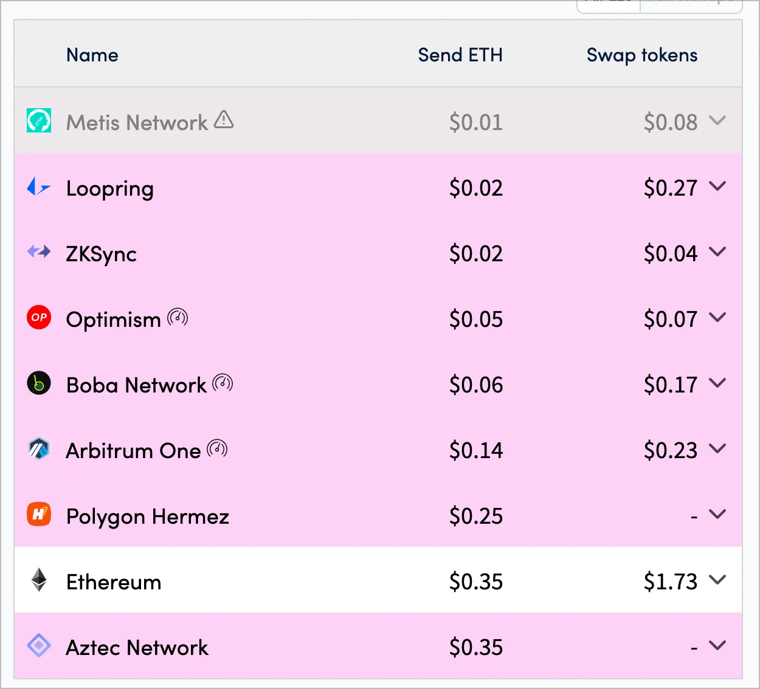Click the Arbitrum One logo icon

pos(39,448)
